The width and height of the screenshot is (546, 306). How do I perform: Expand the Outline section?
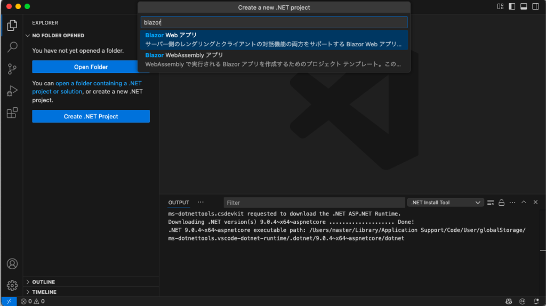tap(91, 282)
